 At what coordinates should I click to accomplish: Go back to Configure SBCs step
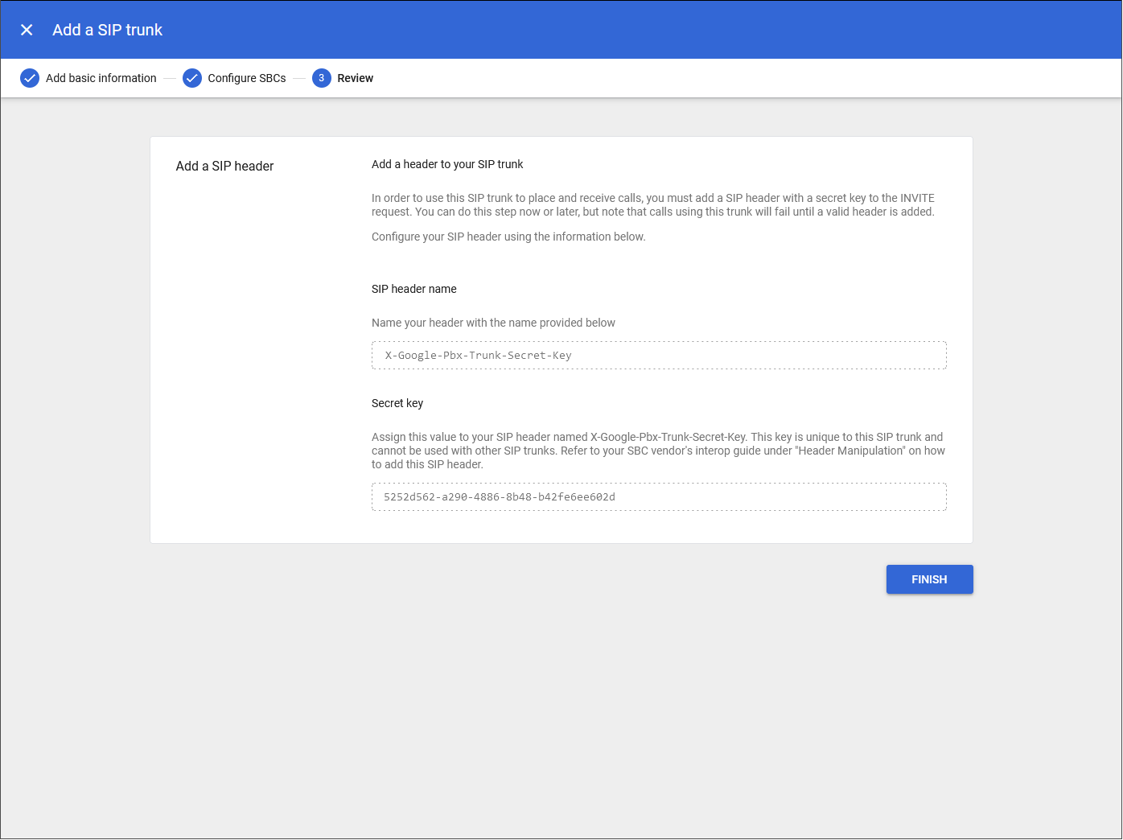247,78
